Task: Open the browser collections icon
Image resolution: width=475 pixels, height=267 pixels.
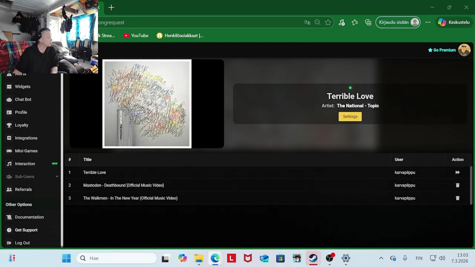Action: point(368,22)
